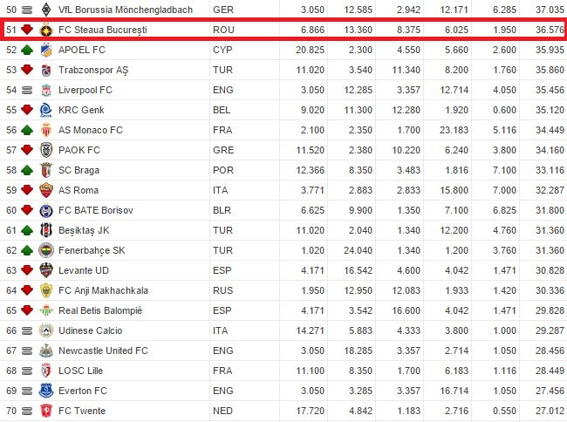
Task: Open the FC BATE Borisov club link
Action: pos(96,210)
